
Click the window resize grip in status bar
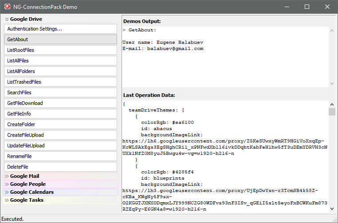tap(335, 220)
